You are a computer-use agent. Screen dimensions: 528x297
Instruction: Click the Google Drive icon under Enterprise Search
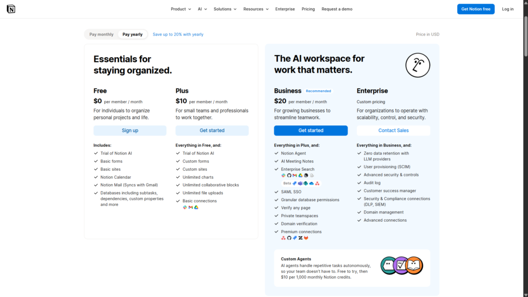[x=301, y=175]
